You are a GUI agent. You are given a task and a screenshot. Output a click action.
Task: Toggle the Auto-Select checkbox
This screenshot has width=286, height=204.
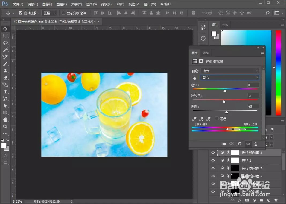20,13
